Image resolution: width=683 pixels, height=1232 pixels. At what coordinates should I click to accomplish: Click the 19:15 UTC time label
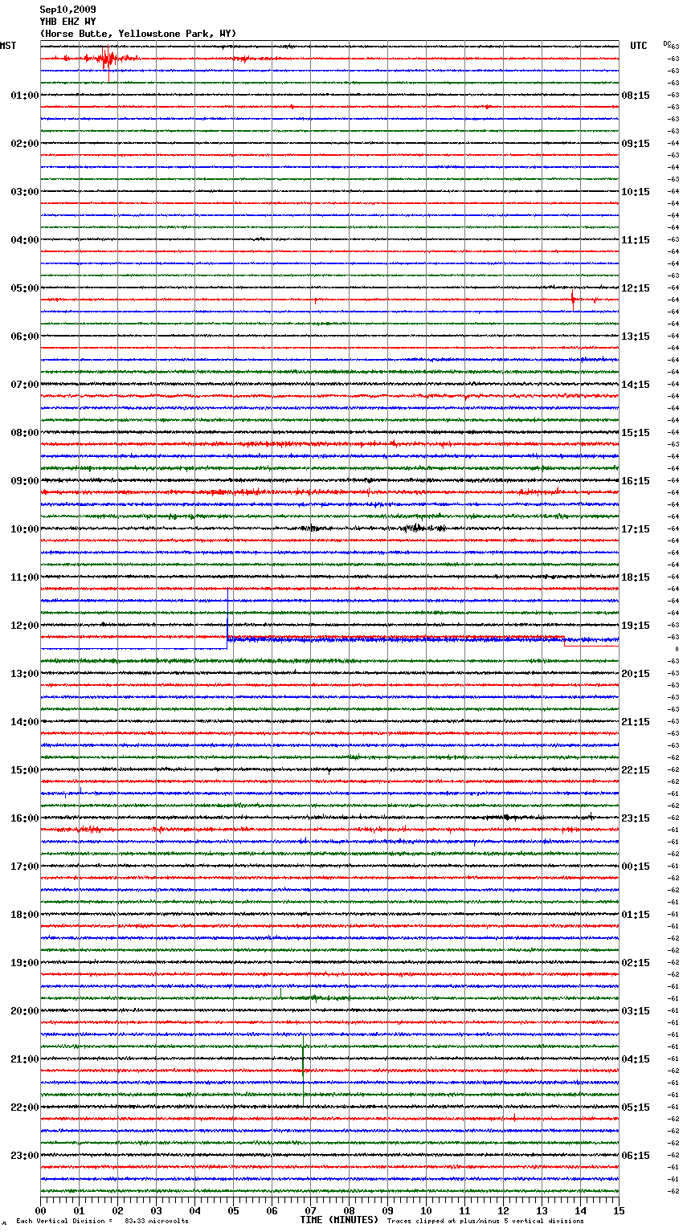pos(636,626)
